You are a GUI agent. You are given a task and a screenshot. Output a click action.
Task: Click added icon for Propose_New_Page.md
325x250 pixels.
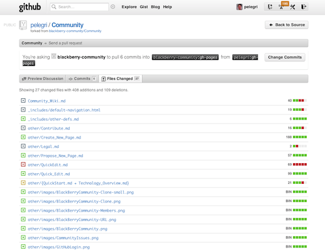(x=23, y=156)
